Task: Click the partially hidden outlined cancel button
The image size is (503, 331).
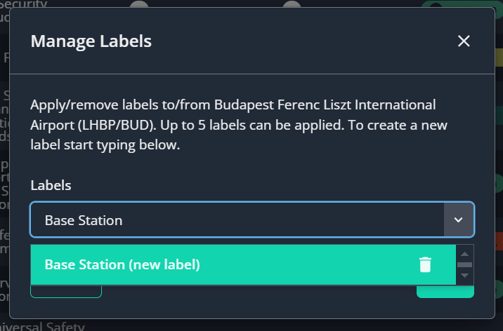Action: click(x=66, y=292)
